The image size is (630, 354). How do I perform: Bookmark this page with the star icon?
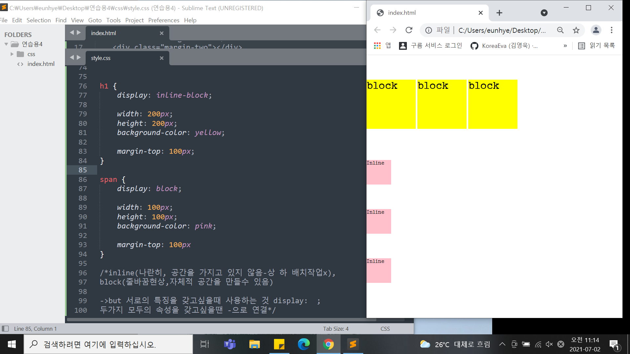[x=576, y=30]
